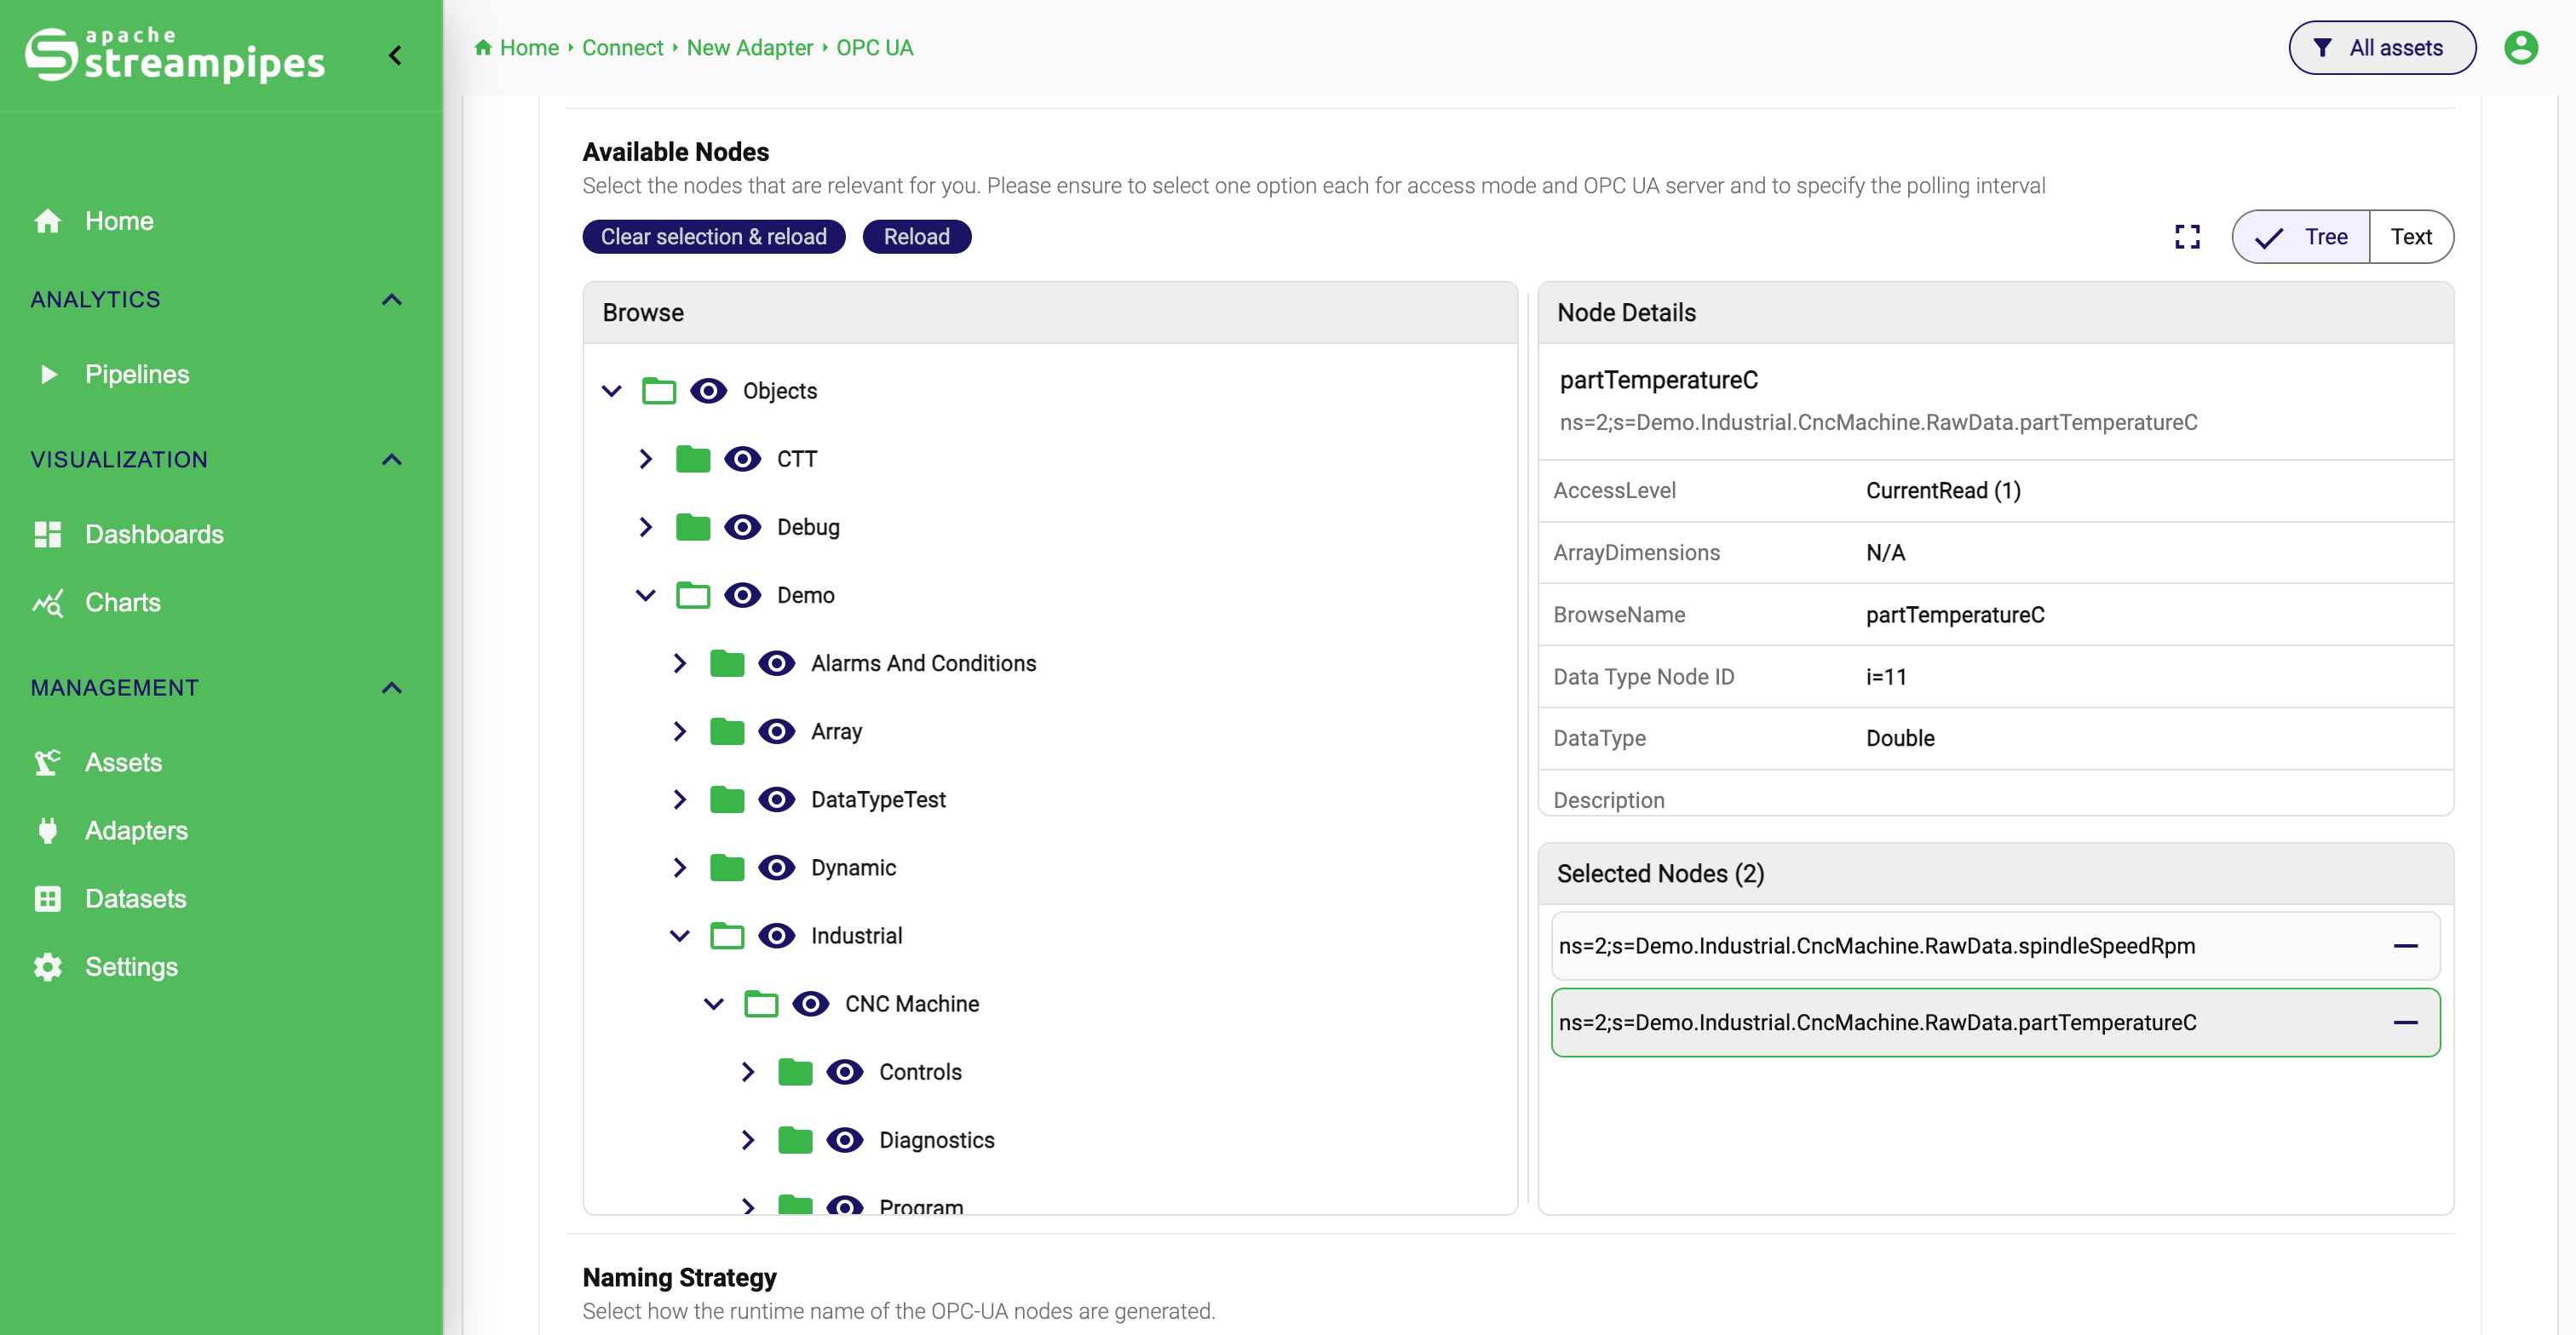2576x1335 pixels.
Task: Switch node view to Tree
Action: point(2301,237)
